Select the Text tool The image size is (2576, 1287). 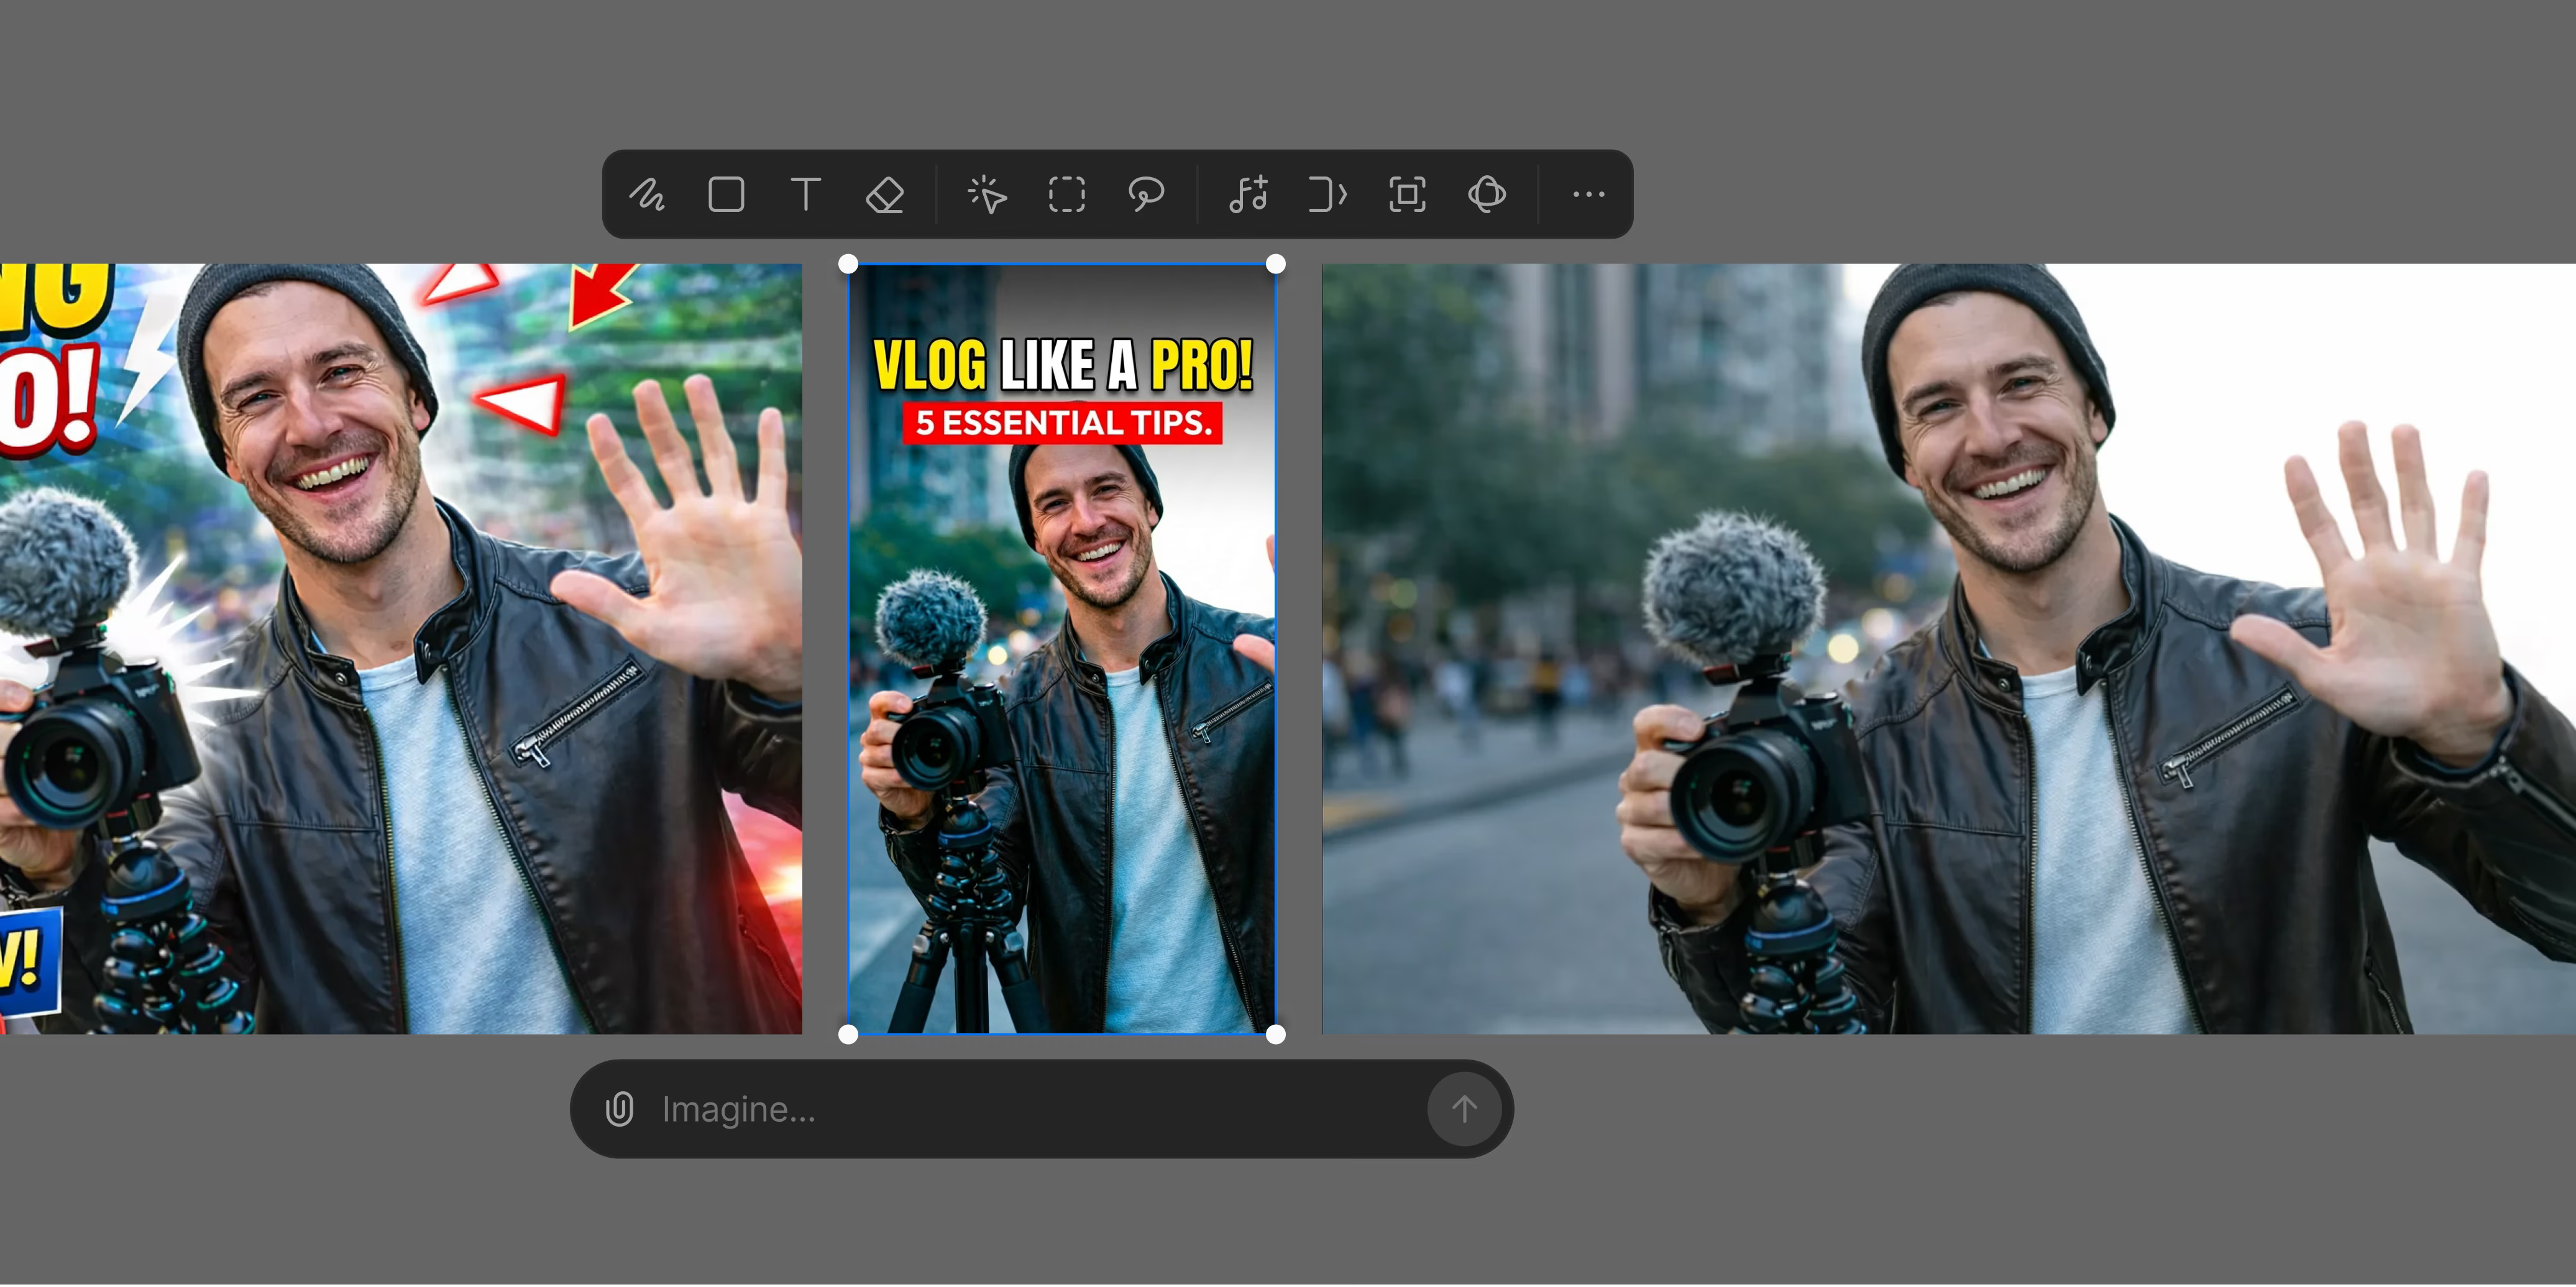tap(805, 194)
